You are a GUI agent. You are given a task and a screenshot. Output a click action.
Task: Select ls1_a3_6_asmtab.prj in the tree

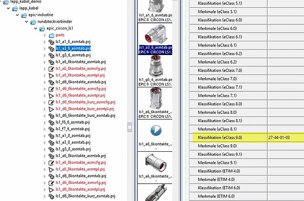(73, 49)
